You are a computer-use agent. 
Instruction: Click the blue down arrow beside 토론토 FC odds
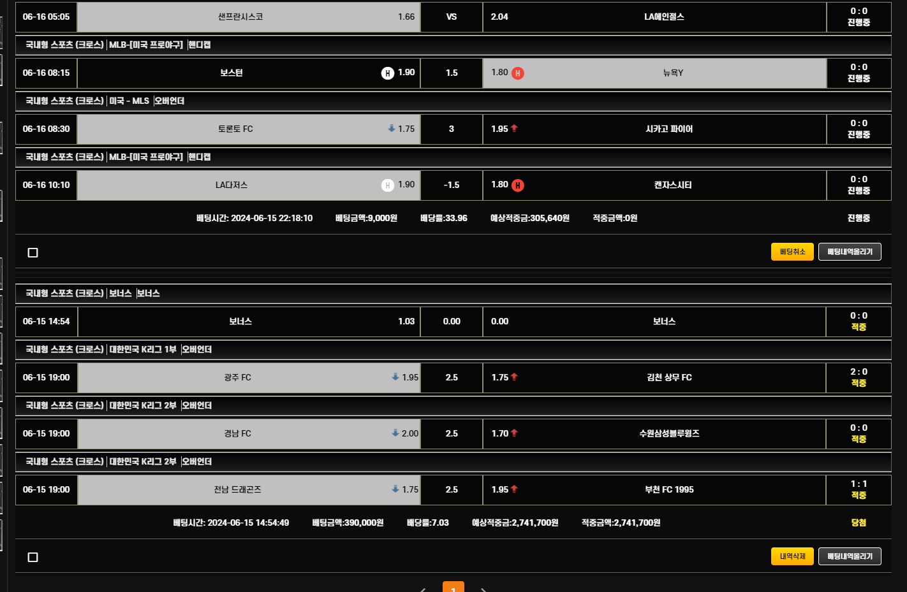pos(392,129)
